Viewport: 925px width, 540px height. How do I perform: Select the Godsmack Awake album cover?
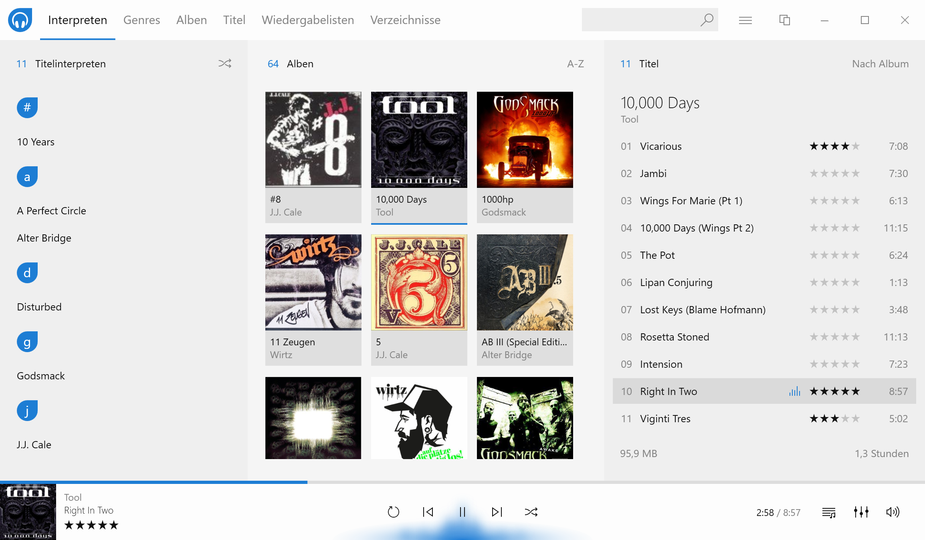click(x=525, y=418)
